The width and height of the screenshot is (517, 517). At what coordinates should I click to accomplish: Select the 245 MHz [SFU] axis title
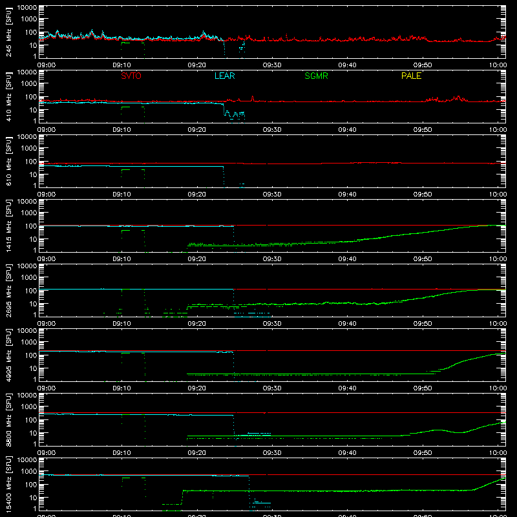pyautogui.click(x=8, y=32)
